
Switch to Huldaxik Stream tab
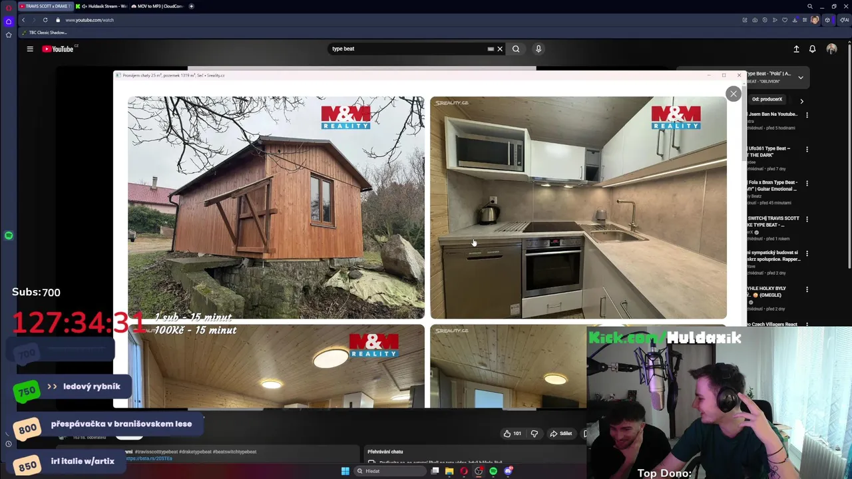pyautogui.click(x=101, y=6)
